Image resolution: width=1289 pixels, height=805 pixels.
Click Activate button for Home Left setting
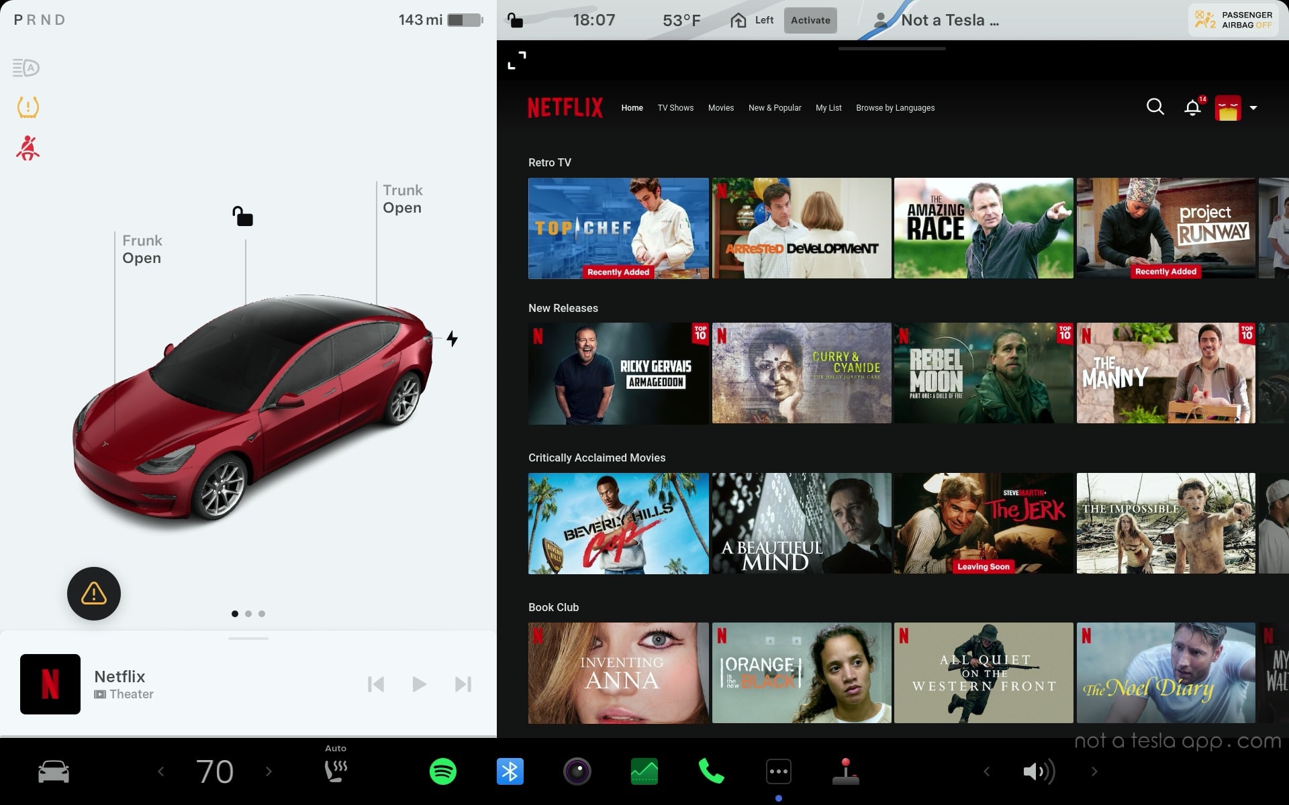(810, 19)
